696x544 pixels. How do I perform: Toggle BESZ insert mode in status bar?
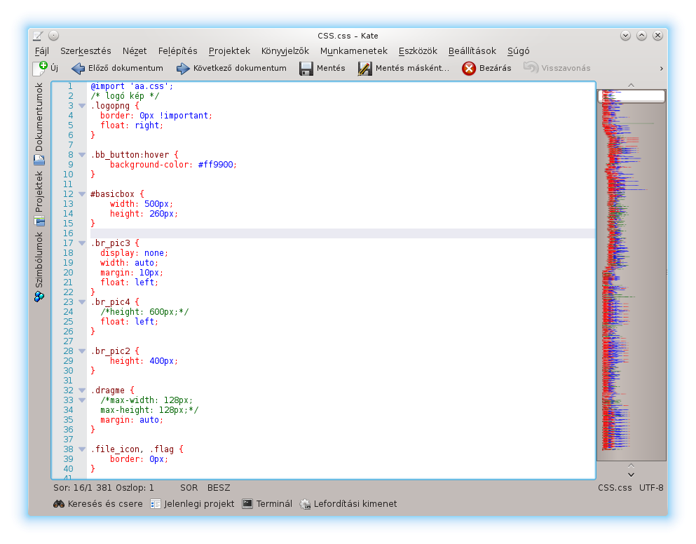pyautogui.click(x=219, y=488)
